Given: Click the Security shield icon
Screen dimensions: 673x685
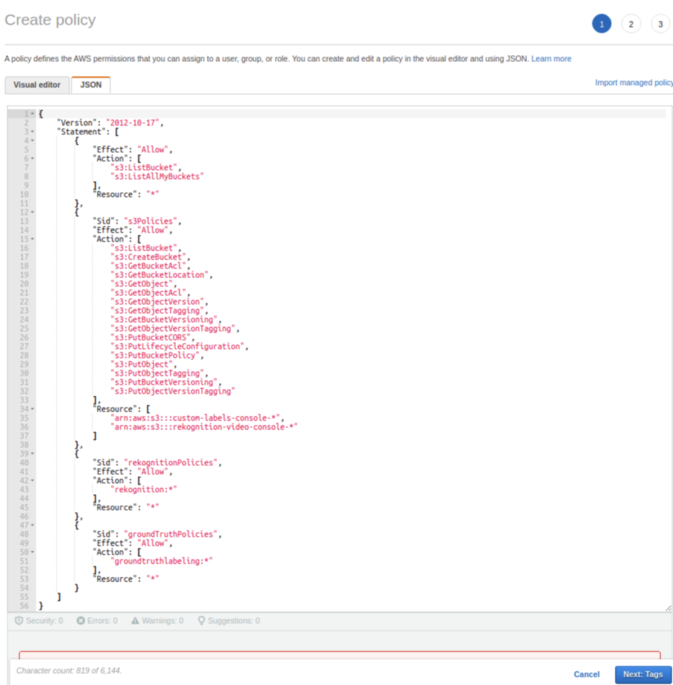Looking at the screenshot, I should point(19,620).
